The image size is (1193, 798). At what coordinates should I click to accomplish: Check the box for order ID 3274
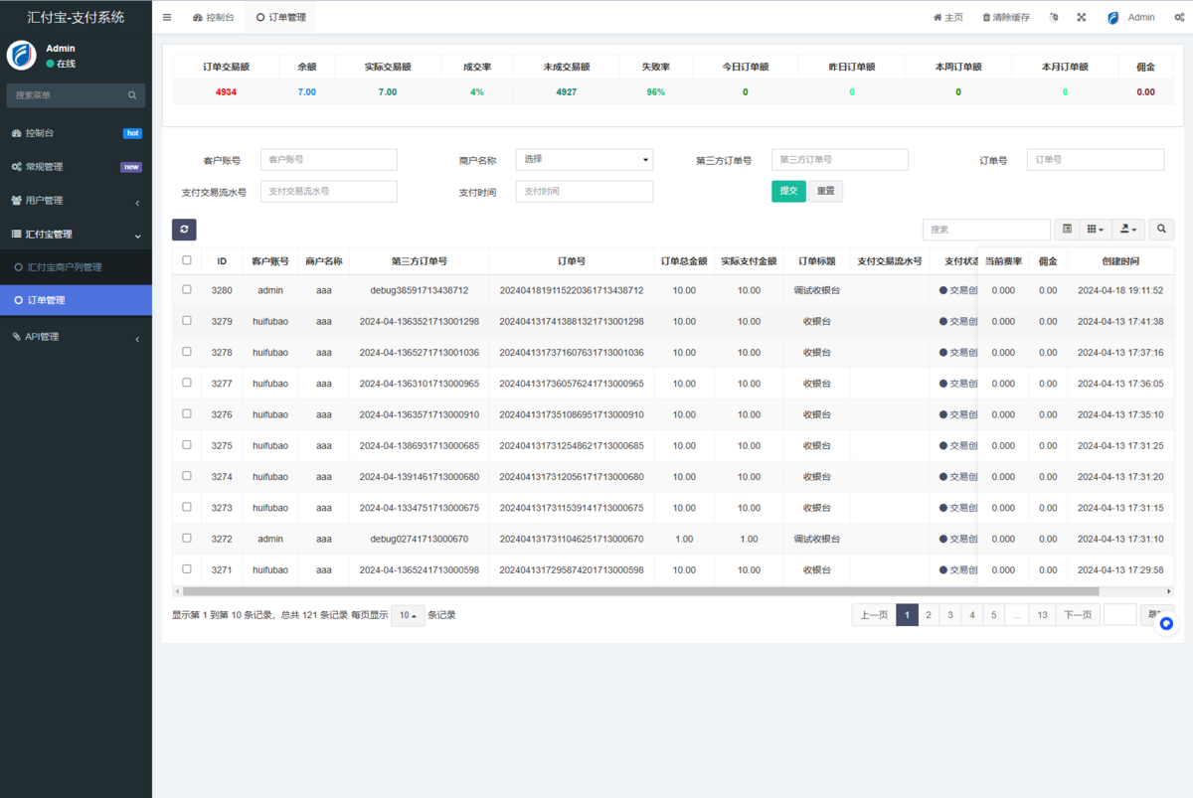(x=186, y=476)
